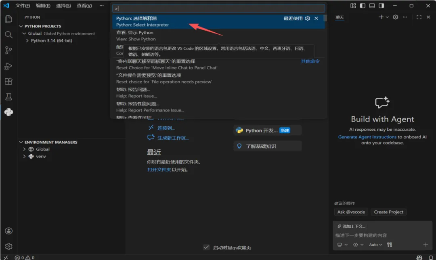The width and height of the screenshot is (436, 260).
Task: Open chat mode picker dropdown
Action: click(358, 245)
